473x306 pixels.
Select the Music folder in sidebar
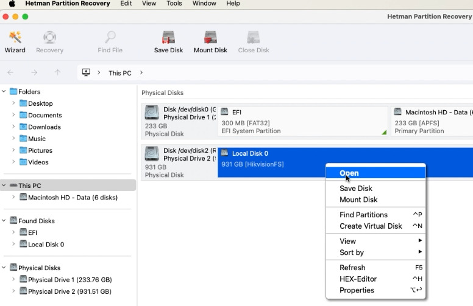click(x=37, y=139)
